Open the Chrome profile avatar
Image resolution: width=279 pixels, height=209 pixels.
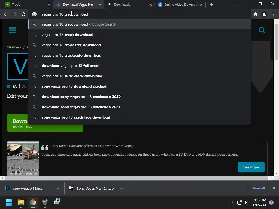coord(264,14)
